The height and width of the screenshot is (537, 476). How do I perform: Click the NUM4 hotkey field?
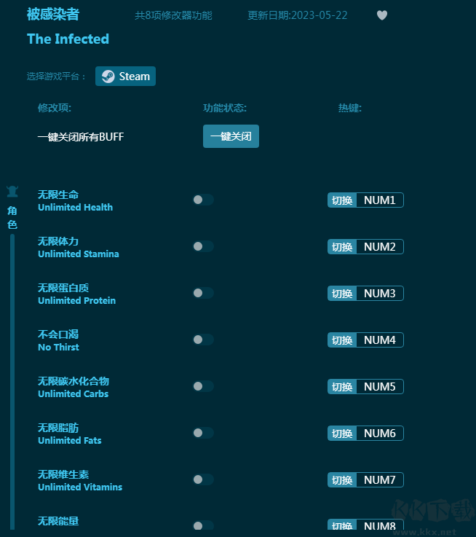pyautogui.click(x=380, y=340)
